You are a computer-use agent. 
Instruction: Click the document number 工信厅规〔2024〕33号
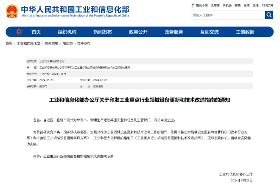tap(53, 74)
